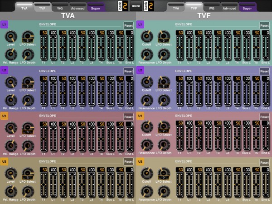
Task: Click the TVF L1 T3 envelope slider
Action: (218, 48)
